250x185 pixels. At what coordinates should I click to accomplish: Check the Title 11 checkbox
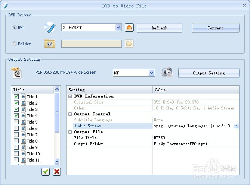pos(16,160)
